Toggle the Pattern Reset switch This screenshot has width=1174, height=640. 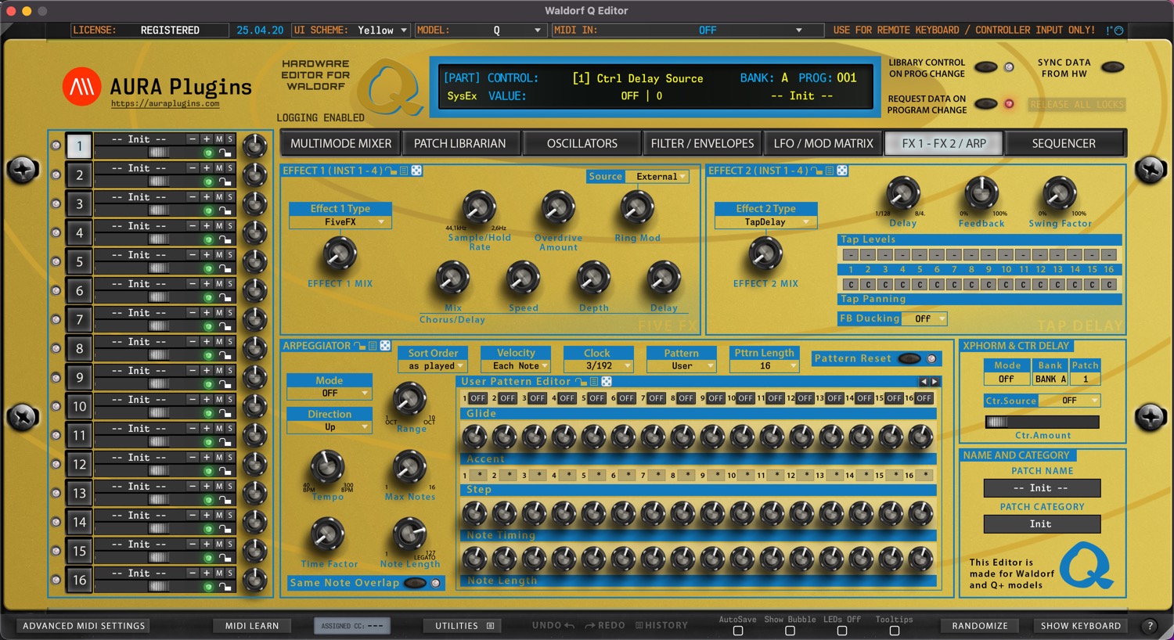click(x=909, y=358)
